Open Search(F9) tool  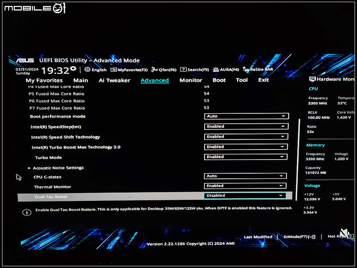[x=195, y=70]
